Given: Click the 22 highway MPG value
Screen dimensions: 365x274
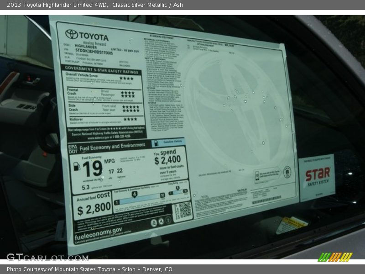Looking at the screenshot, I should 120,170.
